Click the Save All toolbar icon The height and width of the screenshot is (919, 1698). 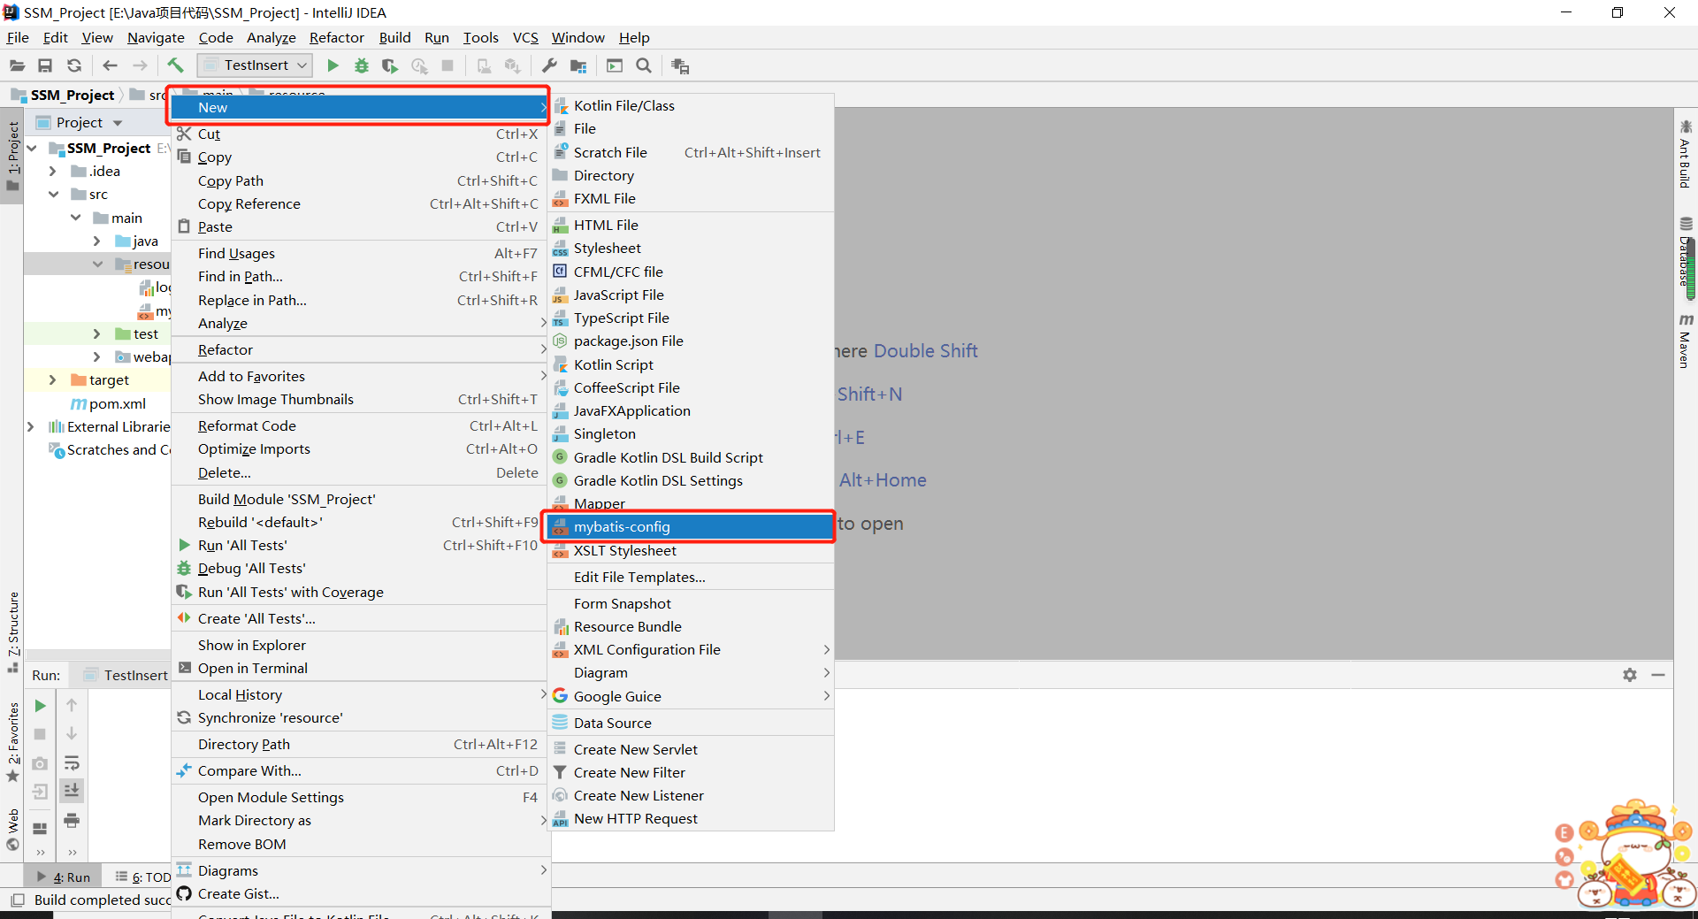pos(45,65)
